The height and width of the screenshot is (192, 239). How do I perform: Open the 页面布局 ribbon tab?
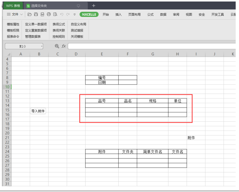134,14
